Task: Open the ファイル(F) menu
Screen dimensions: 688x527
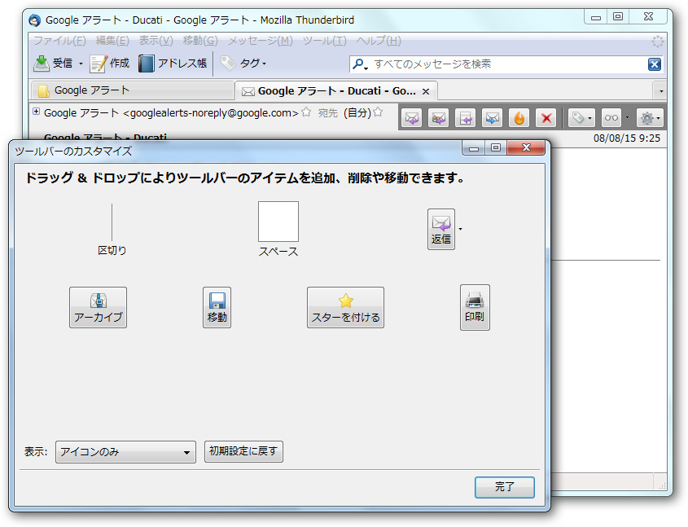Action: pyautogui.click(x=59, y=41)
